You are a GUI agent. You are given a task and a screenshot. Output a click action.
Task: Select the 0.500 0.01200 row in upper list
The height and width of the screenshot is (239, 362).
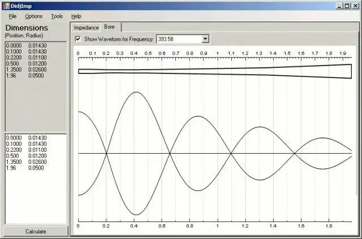(x=27, y=63)
